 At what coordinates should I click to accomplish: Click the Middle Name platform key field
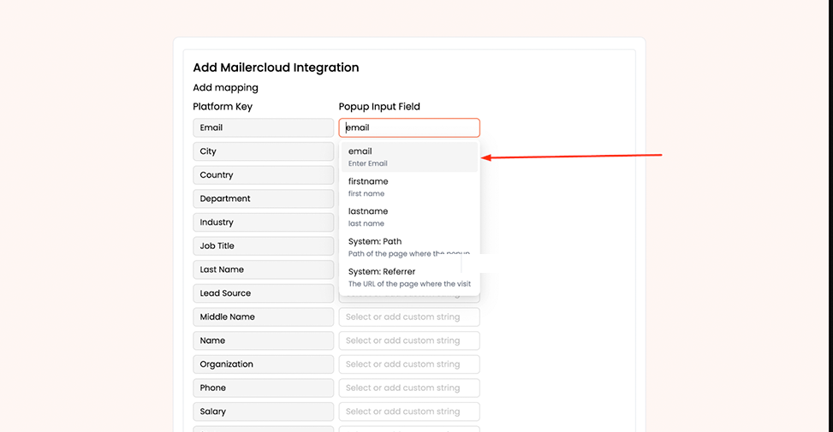coord(264,317)
